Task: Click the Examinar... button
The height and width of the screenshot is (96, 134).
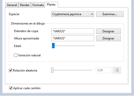Action: [110, 14]
